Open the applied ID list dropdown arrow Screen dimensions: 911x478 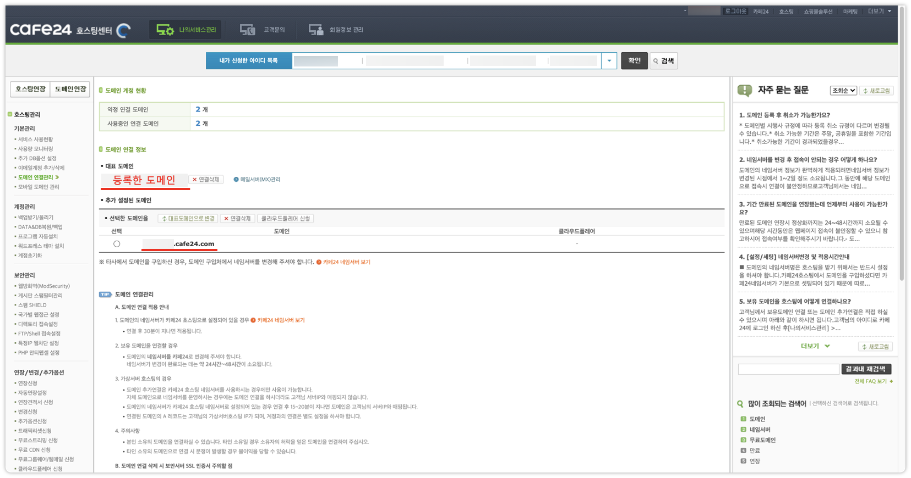coord(609,61)
